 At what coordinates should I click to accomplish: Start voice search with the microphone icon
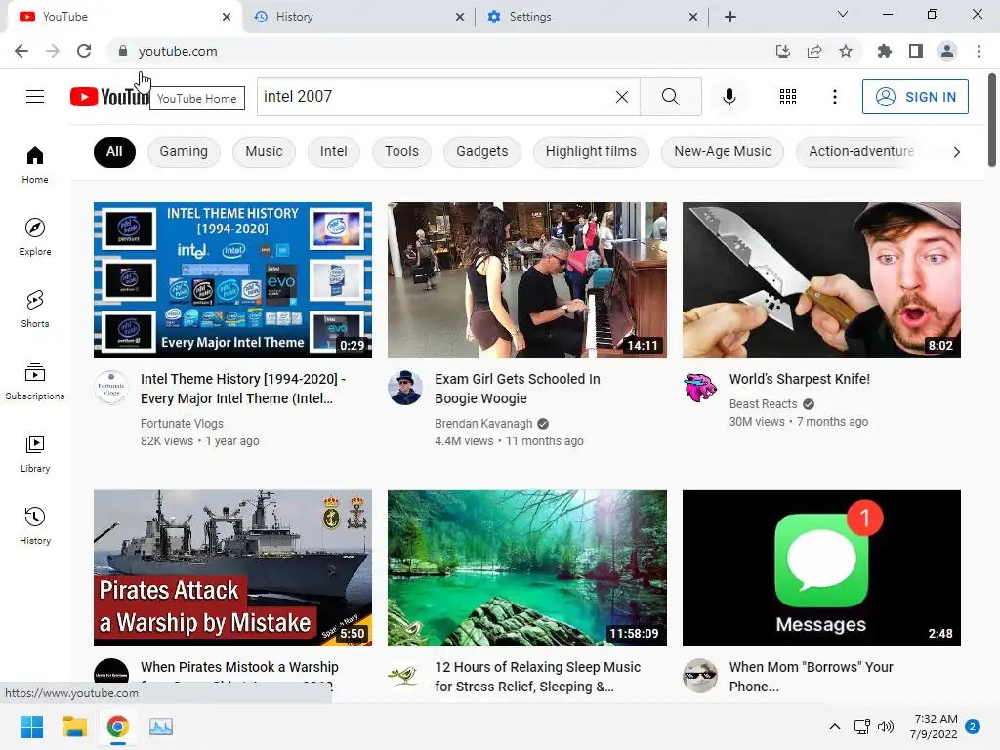(729, 97)
